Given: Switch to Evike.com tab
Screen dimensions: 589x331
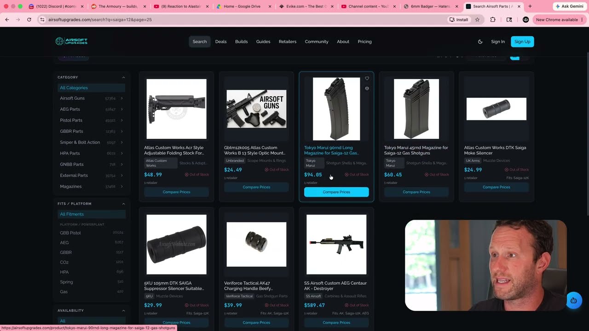Looking at the screenshot, I should (x=306, y=6).
